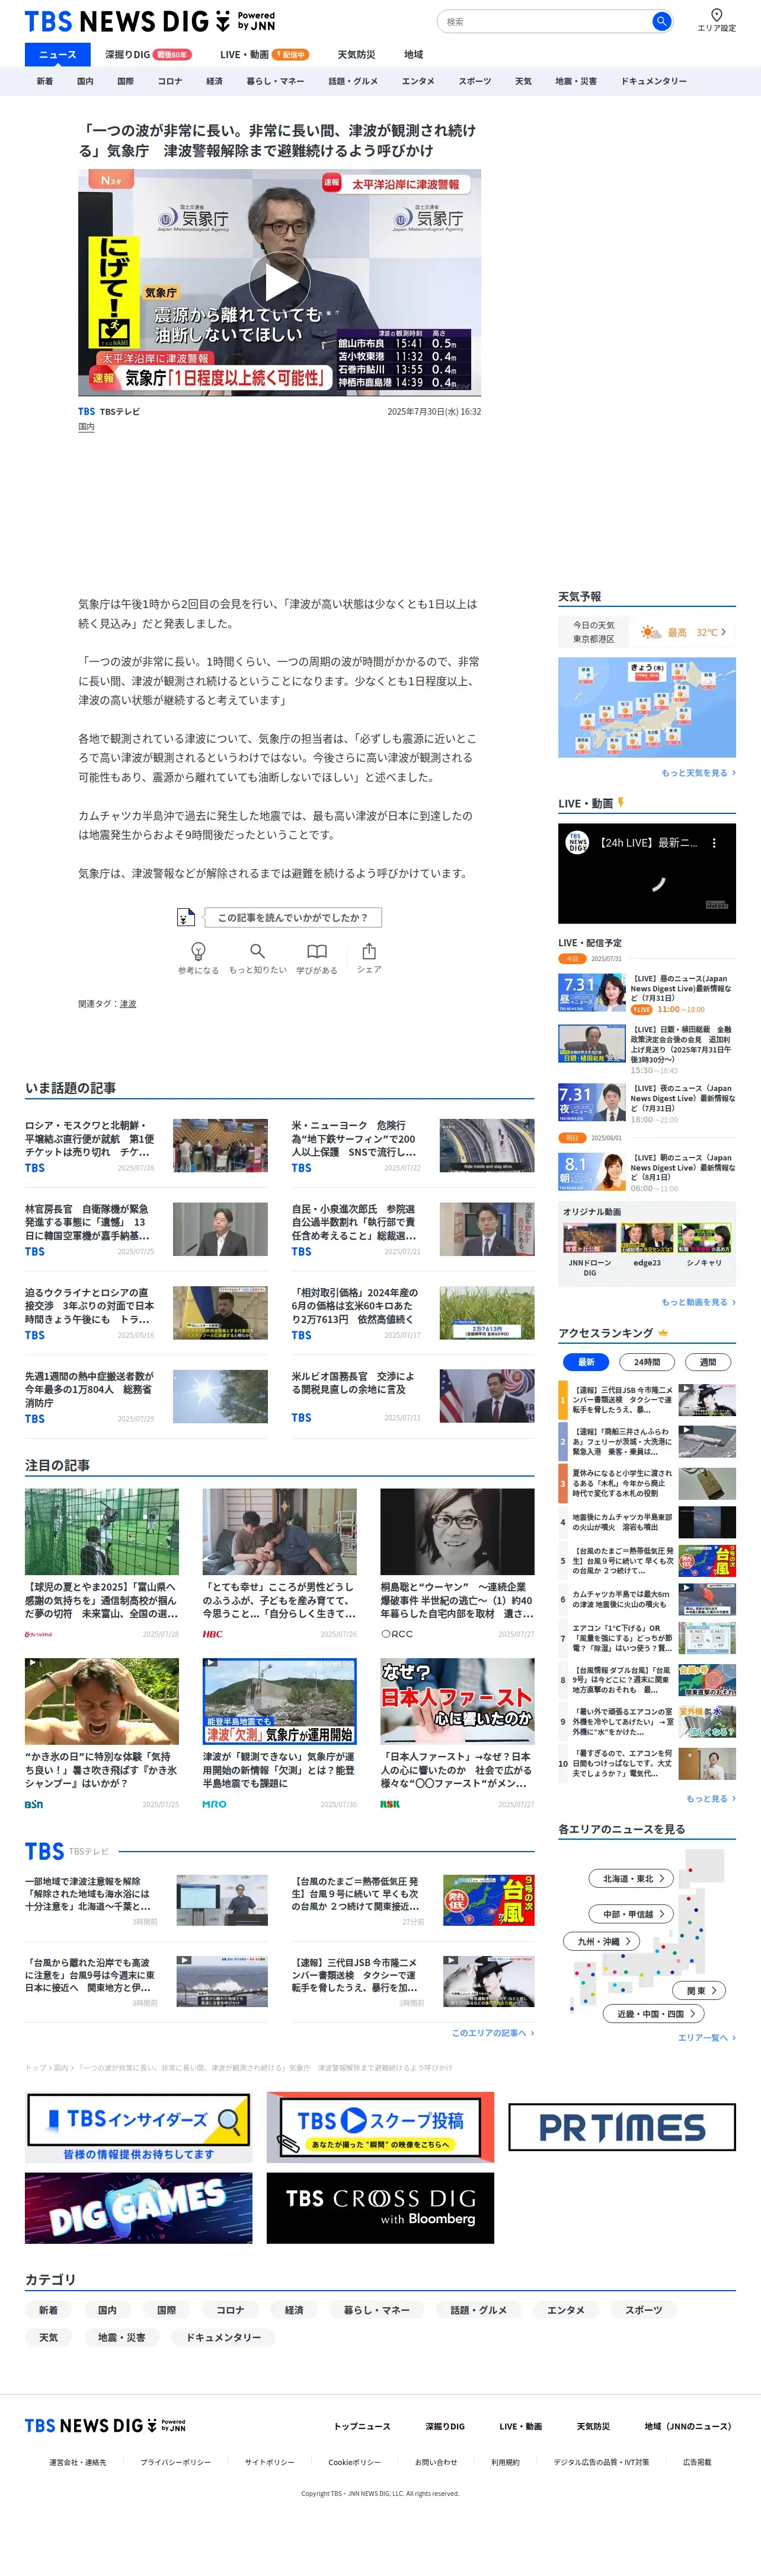The width and height of the screenshot is (761, 2576).
Task: Click the blue search magnifier button
Action: (x=660, y=21)
